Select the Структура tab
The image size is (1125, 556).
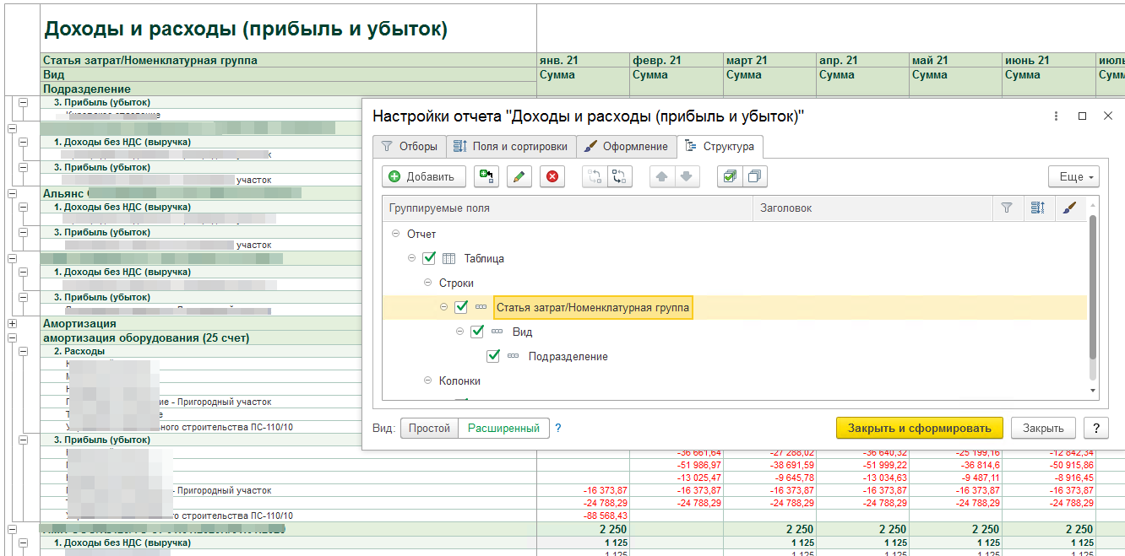click(x=720, y=146)
